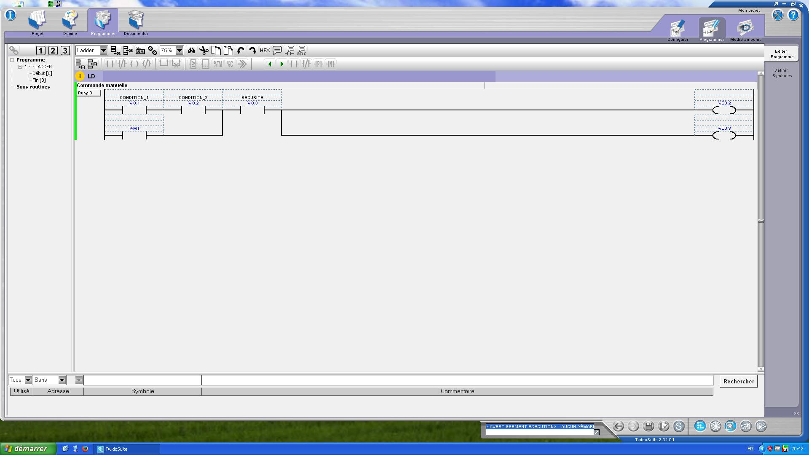Click the Back arrow navigation icon
The image size is (809, 455).
(x=618, y=426)
